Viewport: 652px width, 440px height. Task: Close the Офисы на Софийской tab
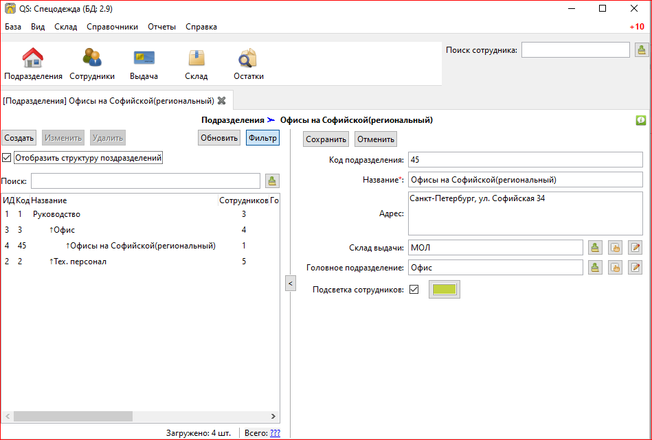pos(221,100)
